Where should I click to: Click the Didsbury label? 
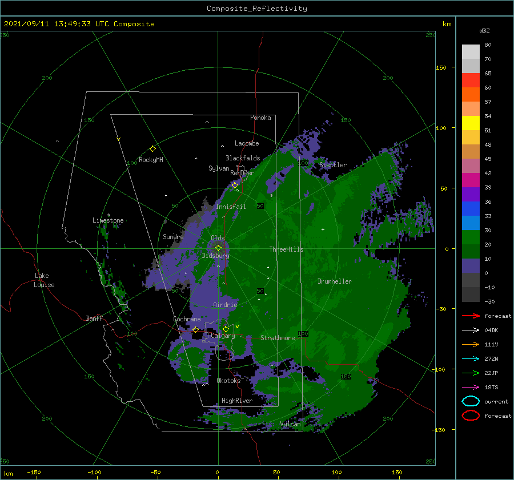[216, 256]
